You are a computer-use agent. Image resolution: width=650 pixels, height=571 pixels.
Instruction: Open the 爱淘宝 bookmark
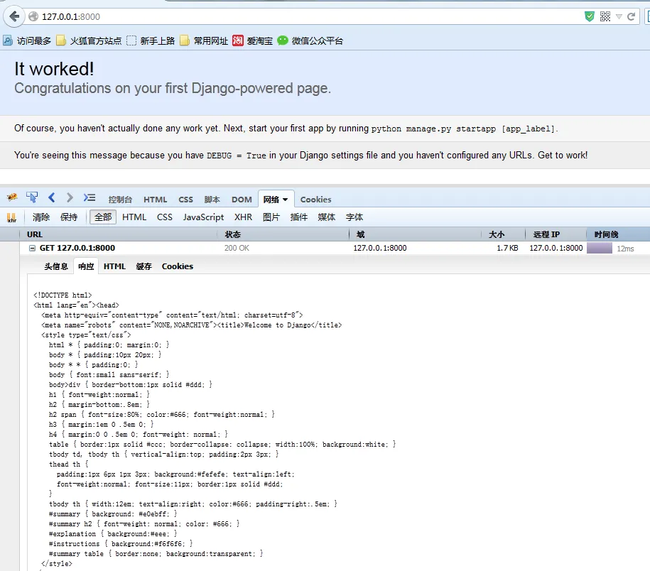coord(252,40)
